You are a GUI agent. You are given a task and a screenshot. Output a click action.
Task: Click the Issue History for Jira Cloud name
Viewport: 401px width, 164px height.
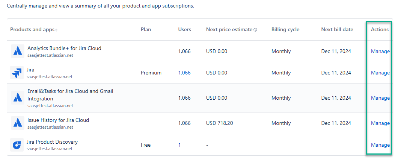point(58,120)
